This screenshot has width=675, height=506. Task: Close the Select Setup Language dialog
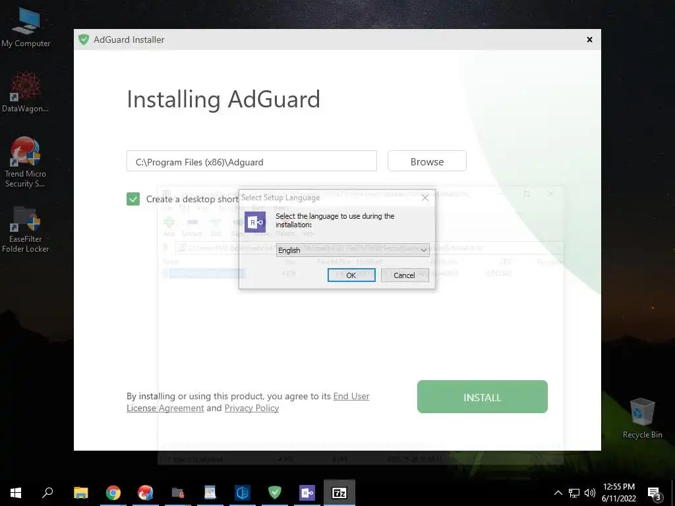click(x=425, y=198)
